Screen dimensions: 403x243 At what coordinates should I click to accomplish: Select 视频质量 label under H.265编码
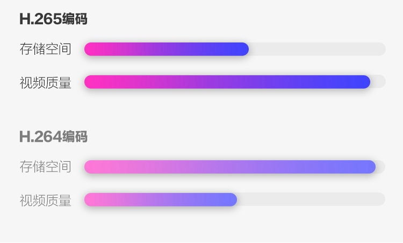pos(45,82)
